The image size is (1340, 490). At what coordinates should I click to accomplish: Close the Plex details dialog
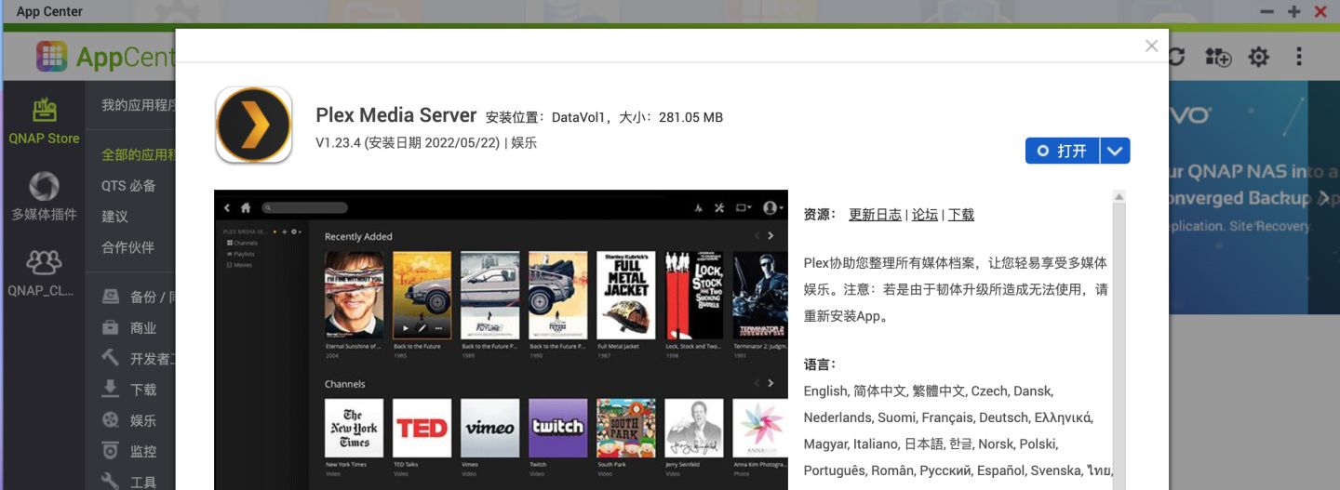tap(1151, 46)
